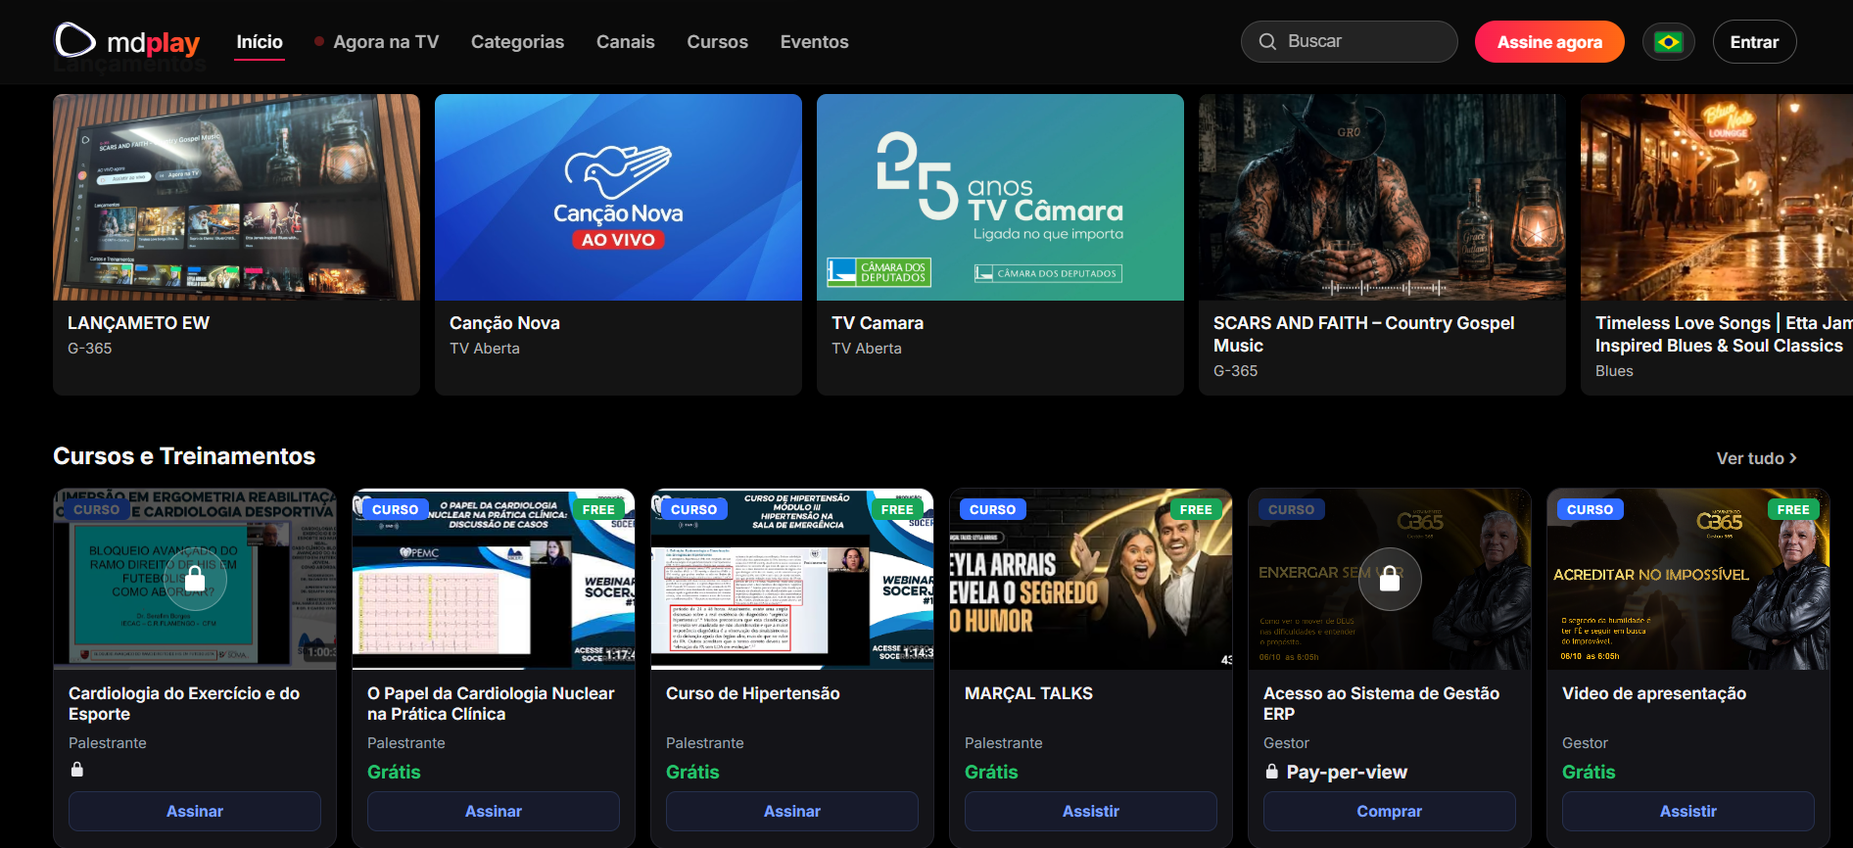
Task: Click Gestor under Video de apresentação
Action: (1585, 743)
